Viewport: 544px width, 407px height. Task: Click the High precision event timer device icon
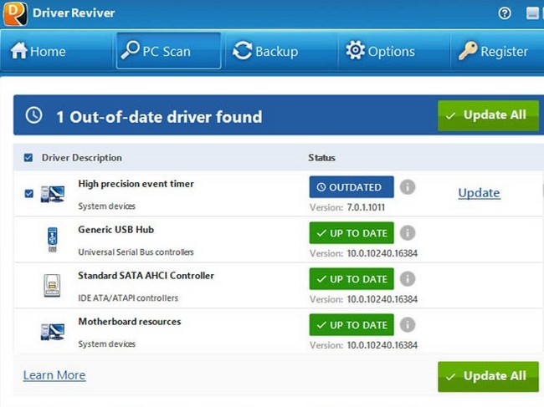coord(53,194)
